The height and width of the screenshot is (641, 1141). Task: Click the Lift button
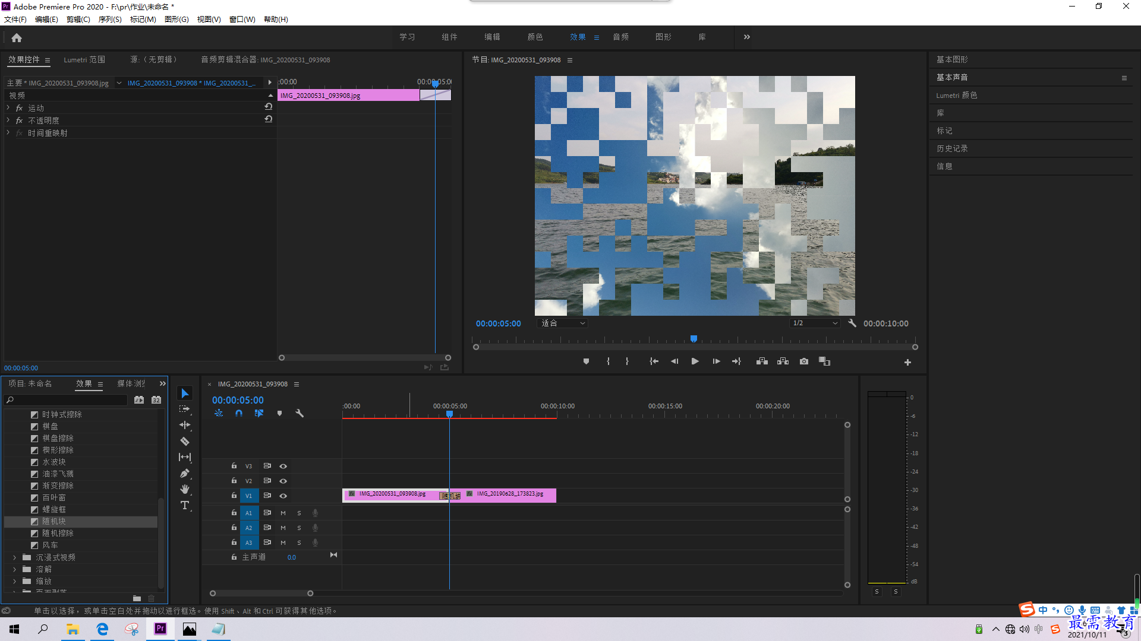(762, 361)
